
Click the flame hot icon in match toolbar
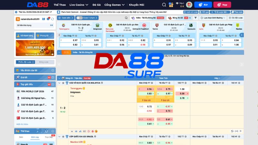tap(93, 131)
